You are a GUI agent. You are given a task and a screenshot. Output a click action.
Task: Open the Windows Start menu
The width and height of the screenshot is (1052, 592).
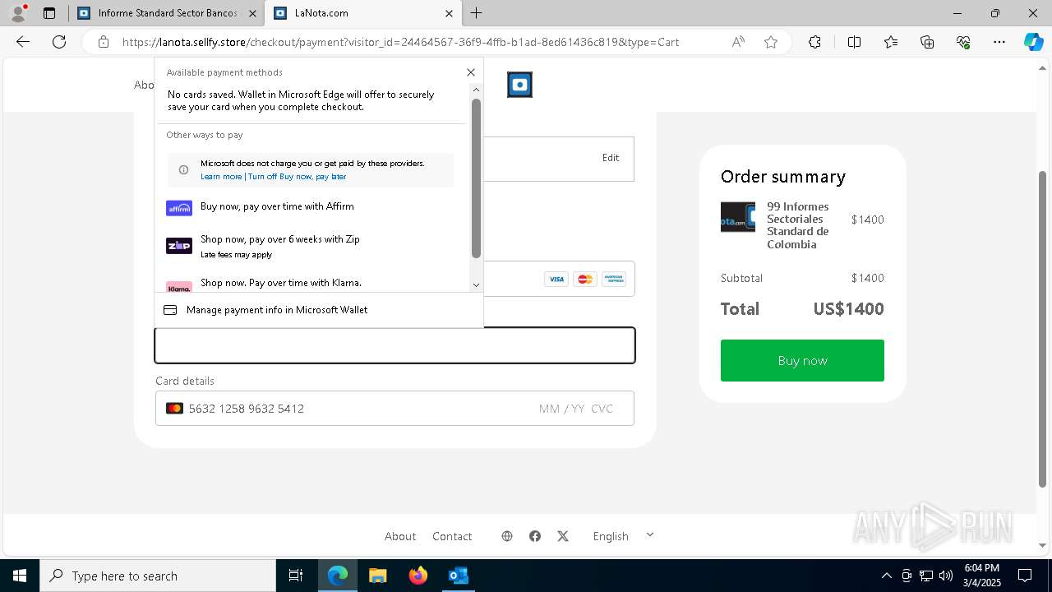[x=20, y=576]
